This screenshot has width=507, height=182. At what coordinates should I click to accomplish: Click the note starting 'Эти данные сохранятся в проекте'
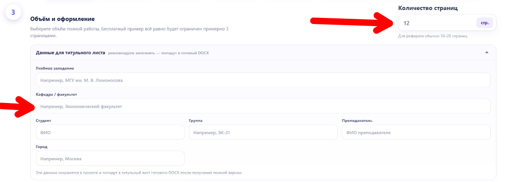[139, 173]
